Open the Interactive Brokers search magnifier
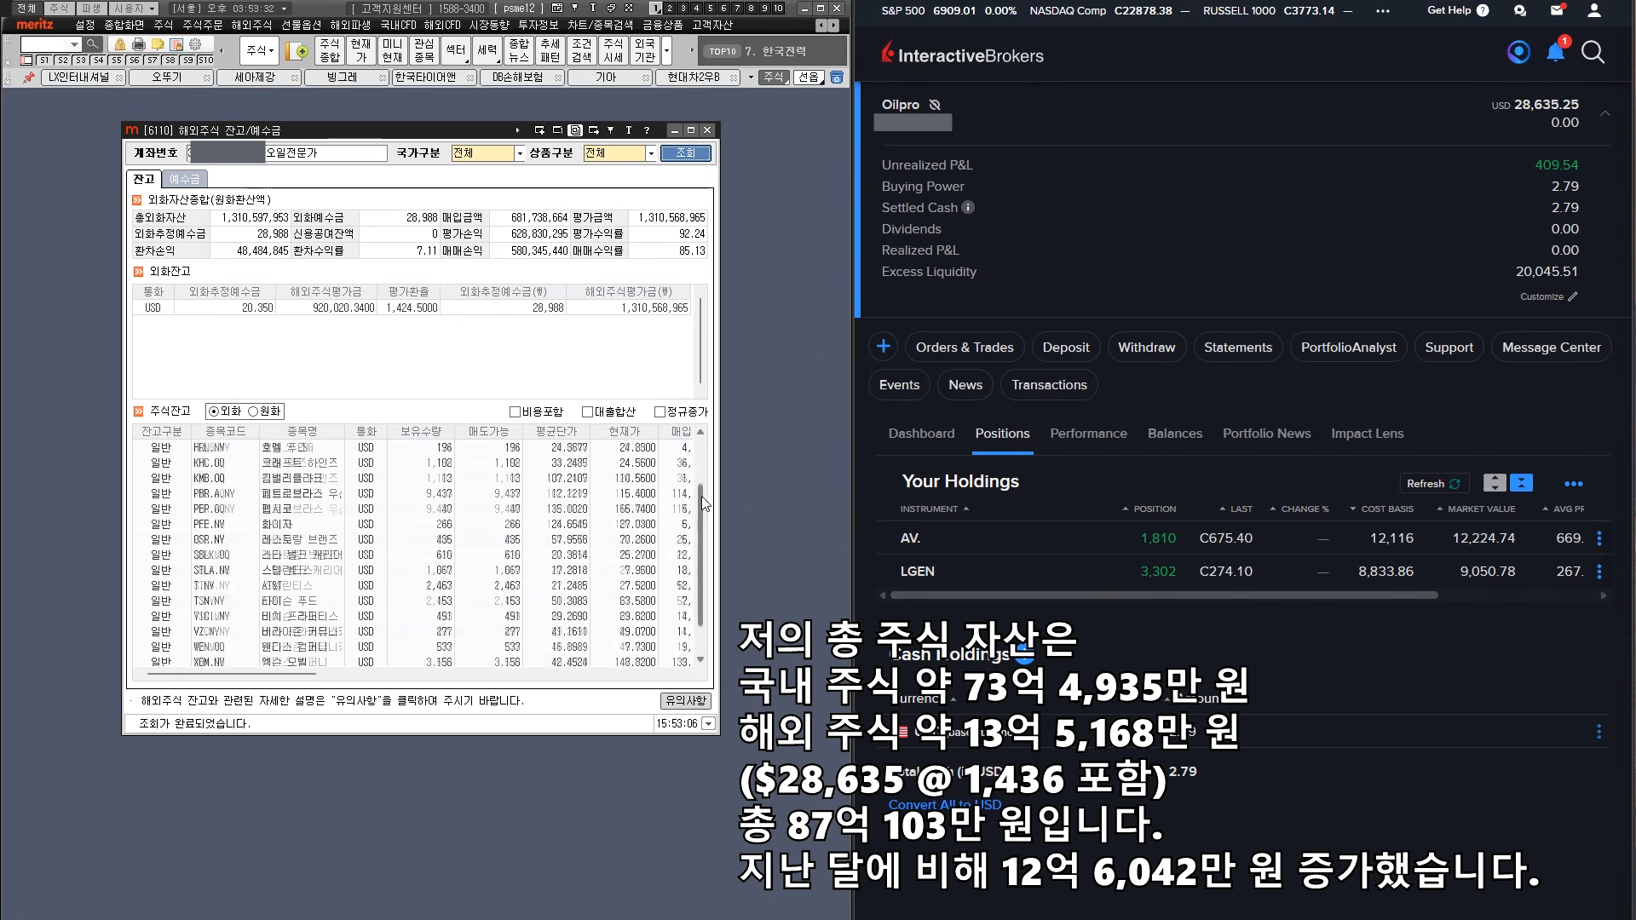This screenshot has width=1636, height=920. click(1593, 53)
